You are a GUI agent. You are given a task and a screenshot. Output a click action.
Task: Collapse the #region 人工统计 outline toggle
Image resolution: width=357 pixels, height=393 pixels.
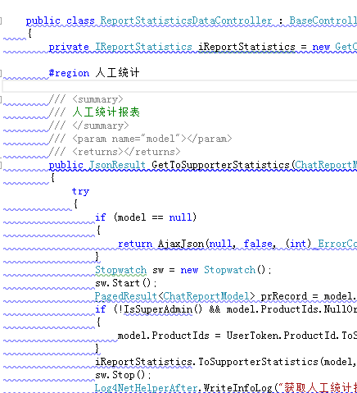click(x=1, y=73)
